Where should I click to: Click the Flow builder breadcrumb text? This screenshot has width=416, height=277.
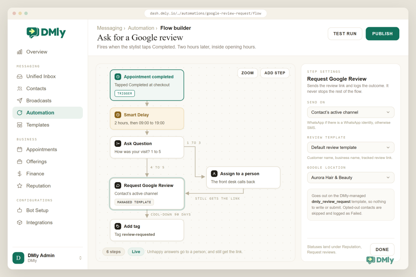(175, 28)
